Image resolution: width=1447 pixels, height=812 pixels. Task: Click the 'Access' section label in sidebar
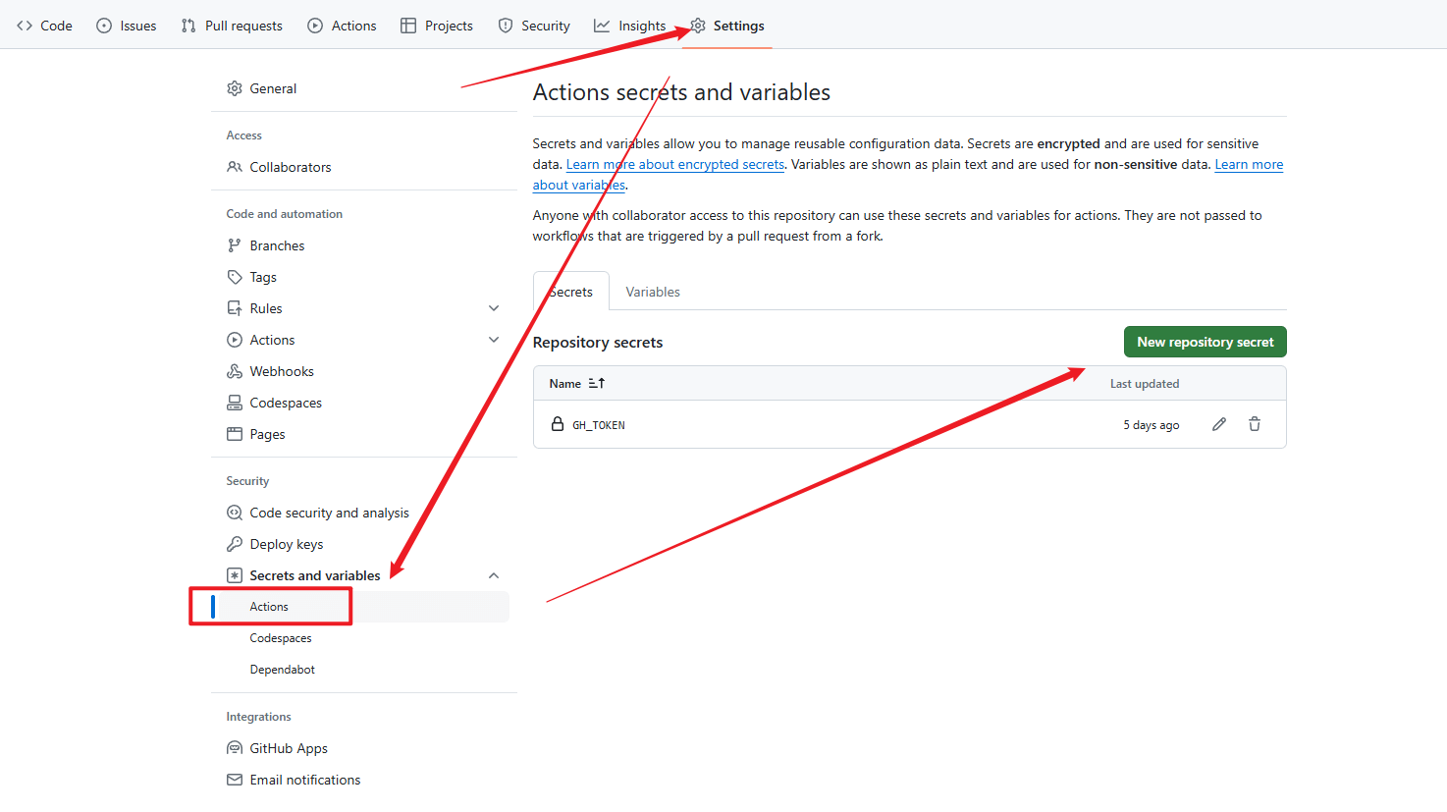point(244,135)
